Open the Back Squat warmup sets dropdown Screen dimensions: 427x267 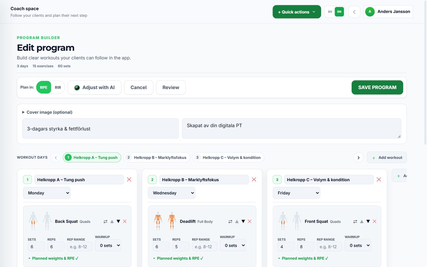pos(108,245)
